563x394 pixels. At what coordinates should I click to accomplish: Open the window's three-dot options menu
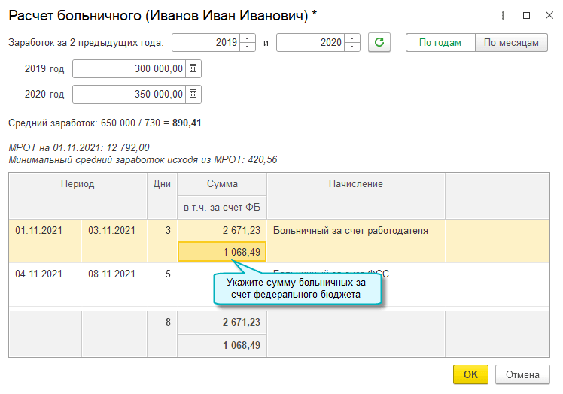502,15
